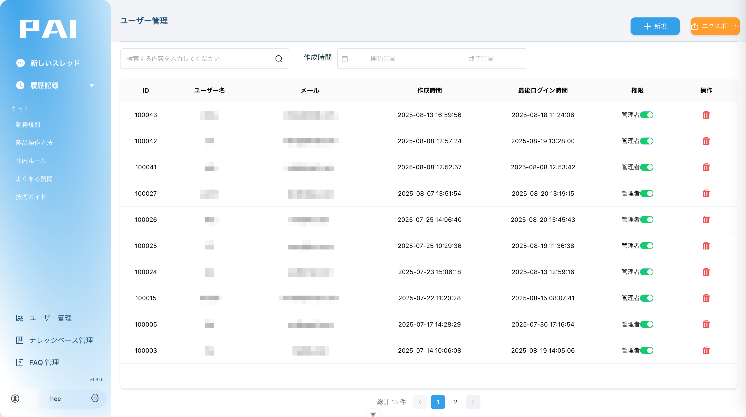
Task: Focus the search content input field
Action: (197, 59)
